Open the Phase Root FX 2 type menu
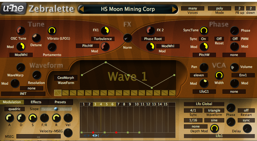 [153, 39]
